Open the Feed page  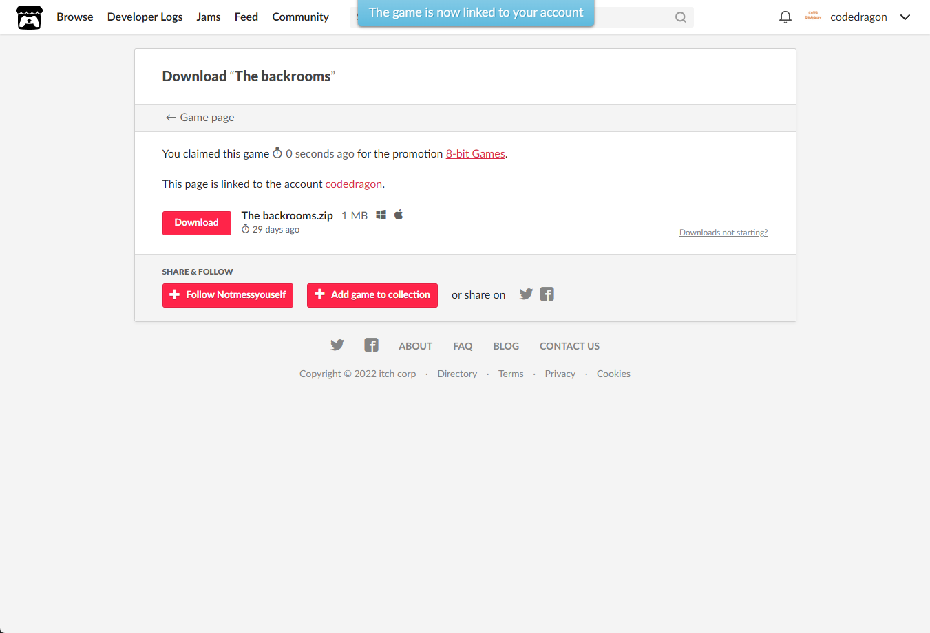point(246,17)
